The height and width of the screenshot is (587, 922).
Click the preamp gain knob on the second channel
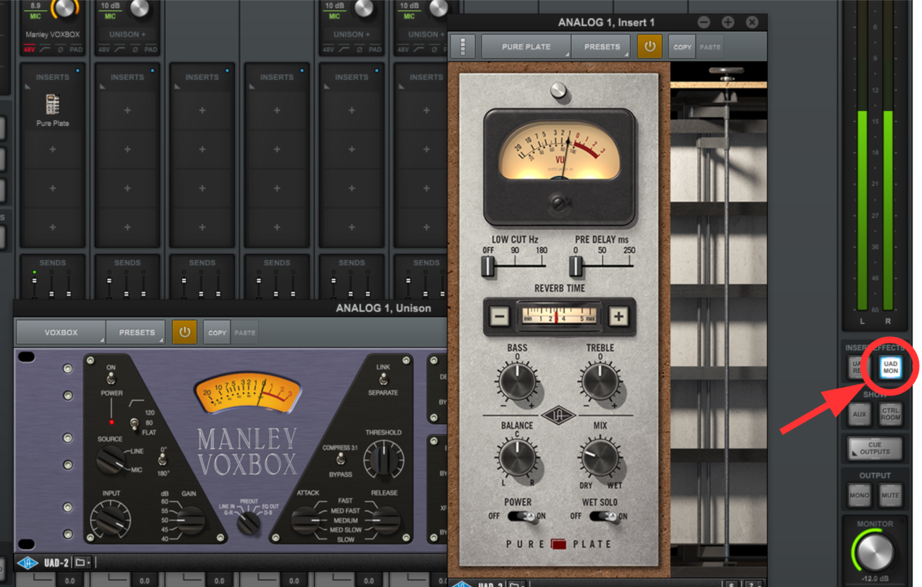pos(140,7)
